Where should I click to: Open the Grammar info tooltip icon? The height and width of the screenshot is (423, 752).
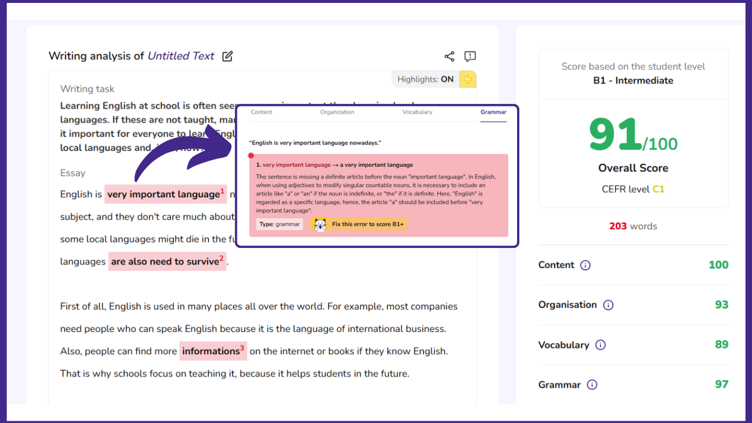pos(592,385)
